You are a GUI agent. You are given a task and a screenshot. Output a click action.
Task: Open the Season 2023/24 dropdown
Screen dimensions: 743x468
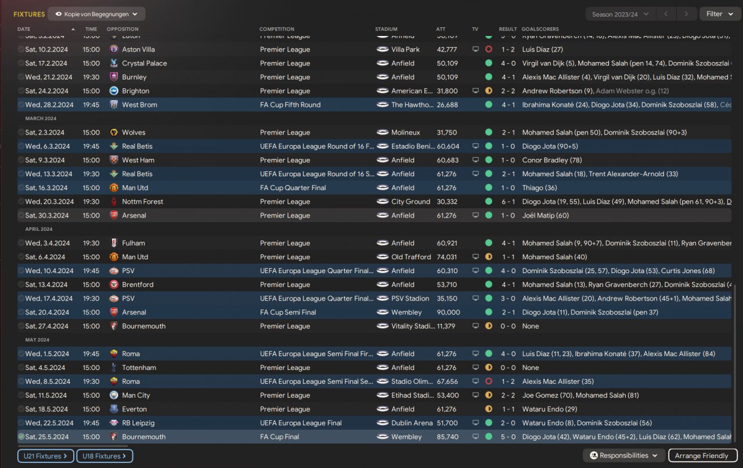[621, 14]
